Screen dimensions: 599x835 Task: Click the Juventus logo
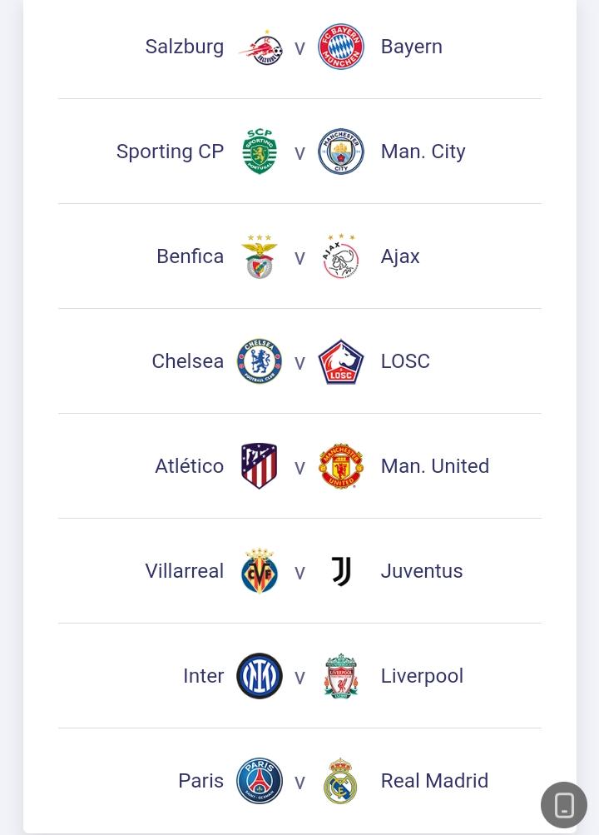coord(341,571)
